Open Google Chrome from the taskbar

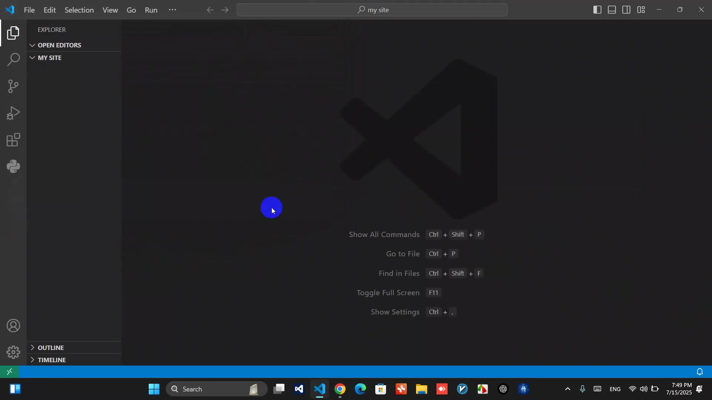(x=340, y=389)
